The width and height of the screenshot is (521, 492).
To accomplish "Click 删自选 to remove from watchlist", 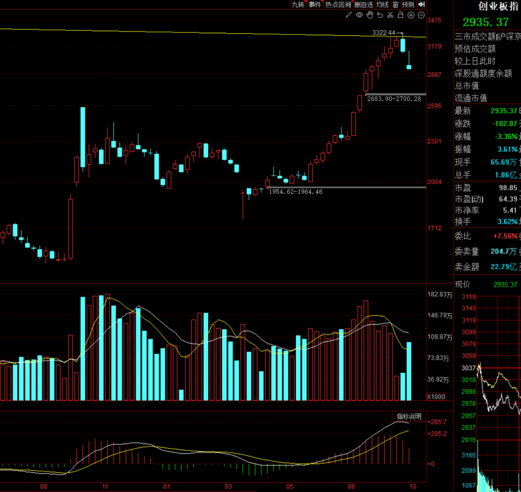I will coord(364,4).
